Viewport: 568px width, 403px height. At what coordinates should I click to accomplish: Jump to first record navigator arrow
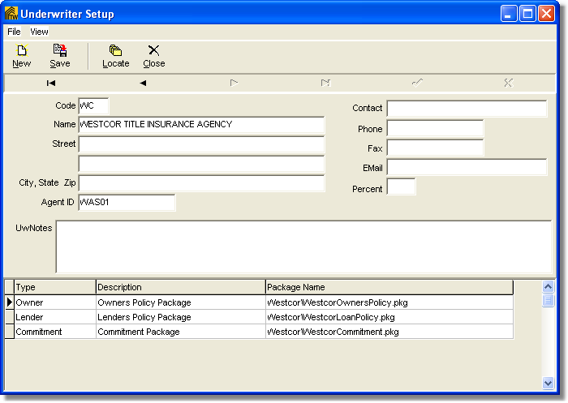pyautogui.click(x=51, y=83)
